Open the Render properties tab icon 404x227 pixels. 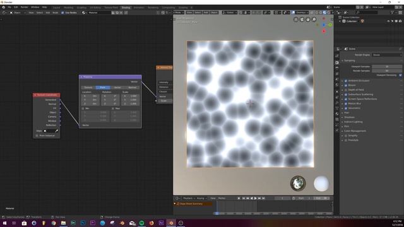coord(337,62)
